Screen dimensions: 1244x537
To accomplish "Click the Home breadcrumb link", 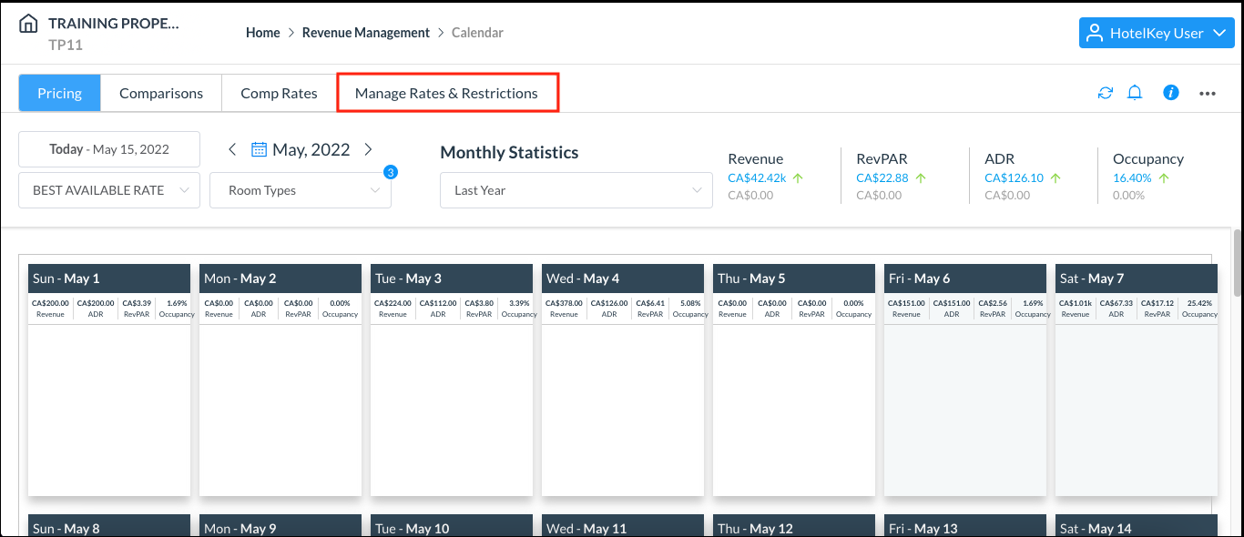I will tap(262, 32).
